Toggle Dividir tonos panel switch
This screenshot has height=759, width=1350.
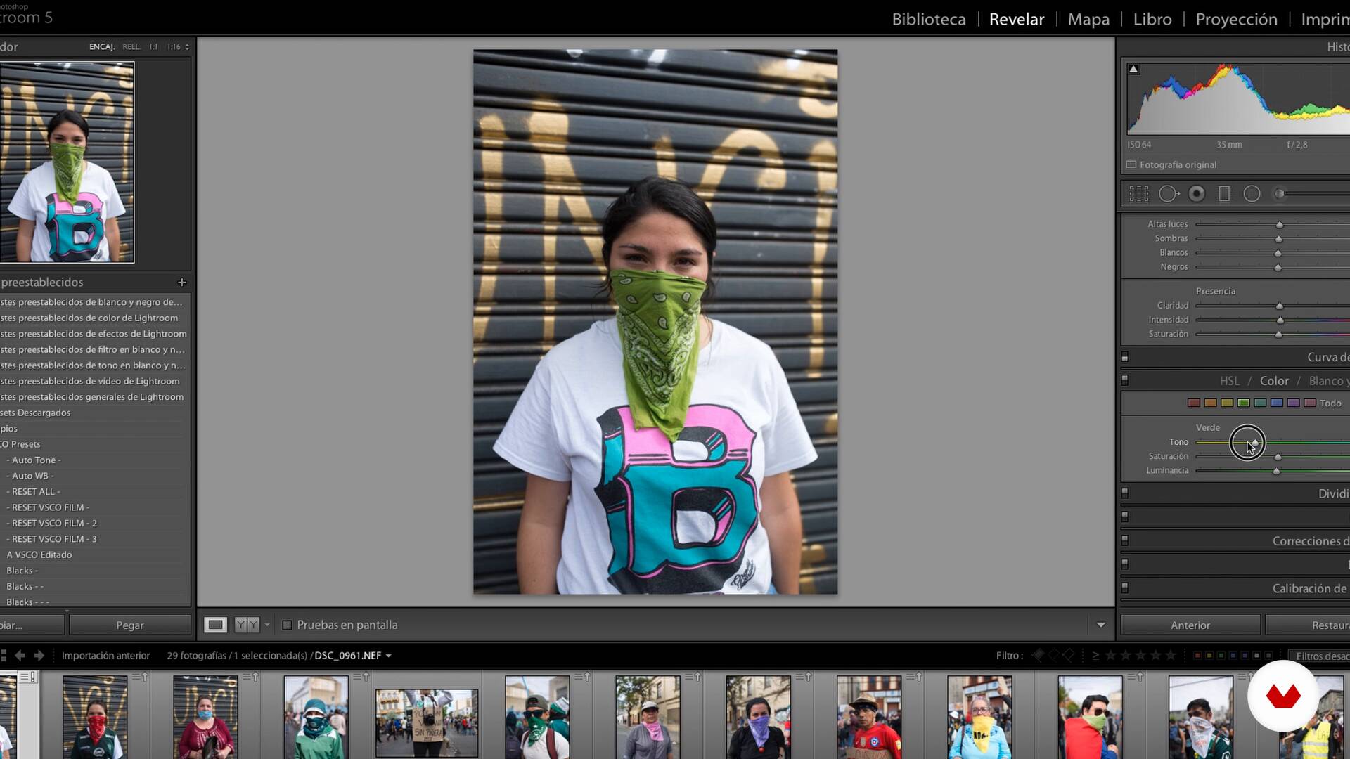(x=1125, y=493)
